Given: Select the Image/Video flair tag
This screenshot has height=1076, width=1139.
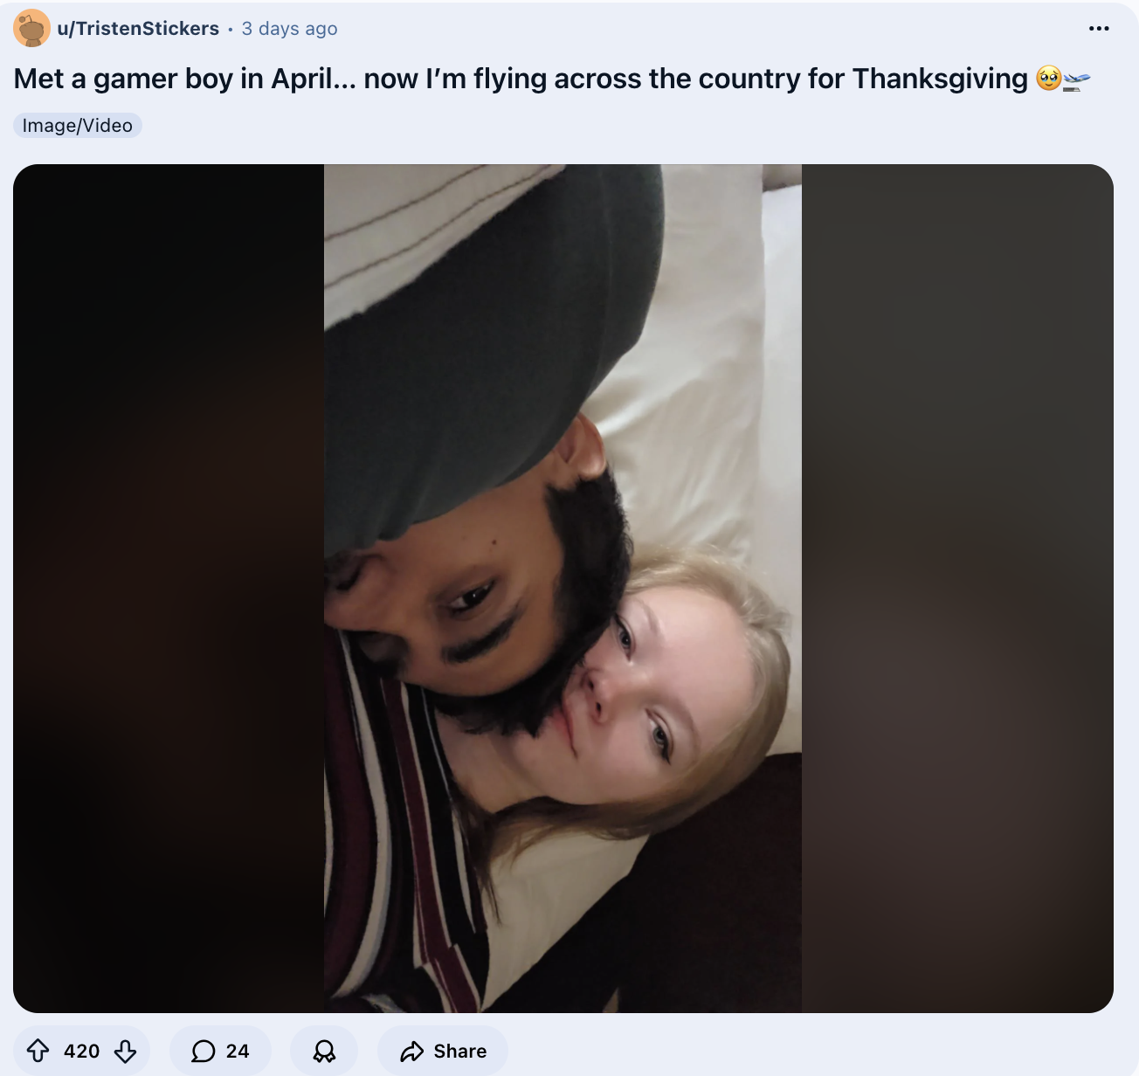Looking at the screenshot, I should (x=78, y=126).
